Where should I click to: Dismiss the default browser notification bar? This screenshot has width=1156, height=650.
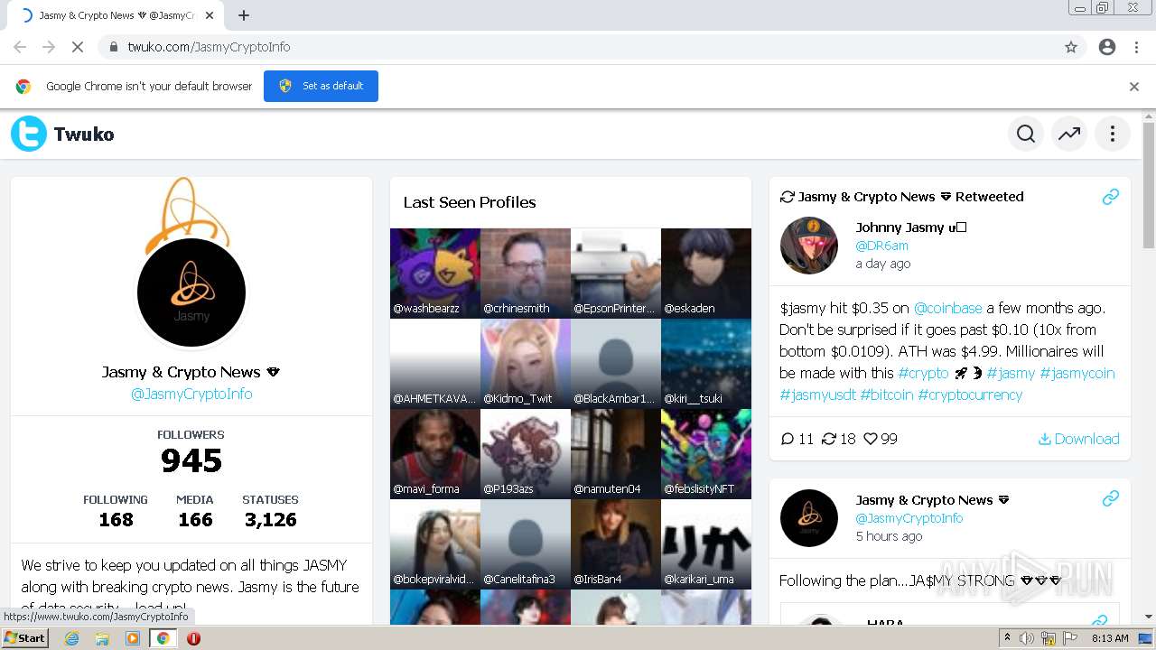pyautogui.click(x=1134, y=87)
